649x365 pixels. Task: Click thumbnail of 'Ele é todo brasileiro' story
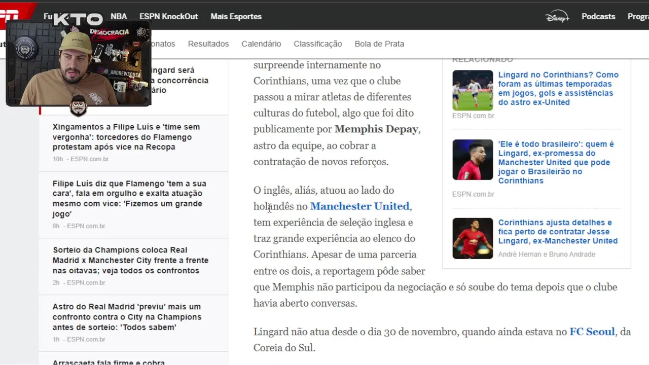click(473, 160)
